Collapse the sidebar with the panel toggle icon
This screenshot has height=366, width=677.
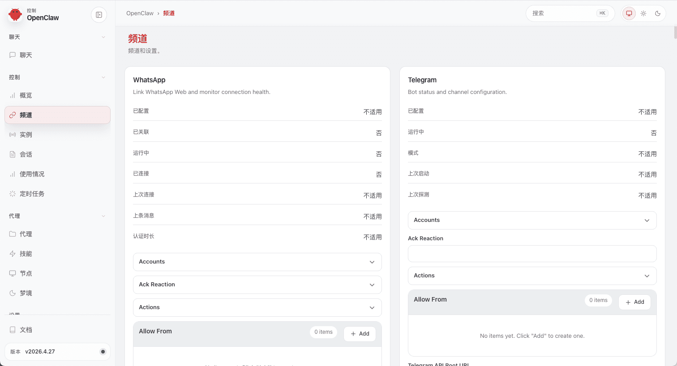tap(99, 15)
